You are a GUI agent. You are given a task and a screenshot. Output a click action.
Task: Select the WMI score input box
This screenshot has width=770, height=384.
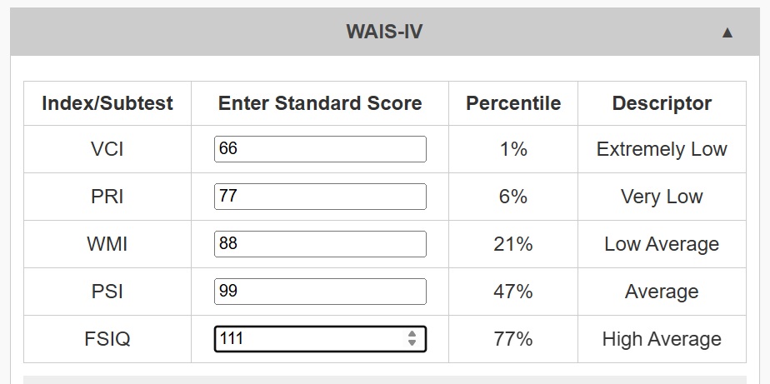tap(320, 244)
